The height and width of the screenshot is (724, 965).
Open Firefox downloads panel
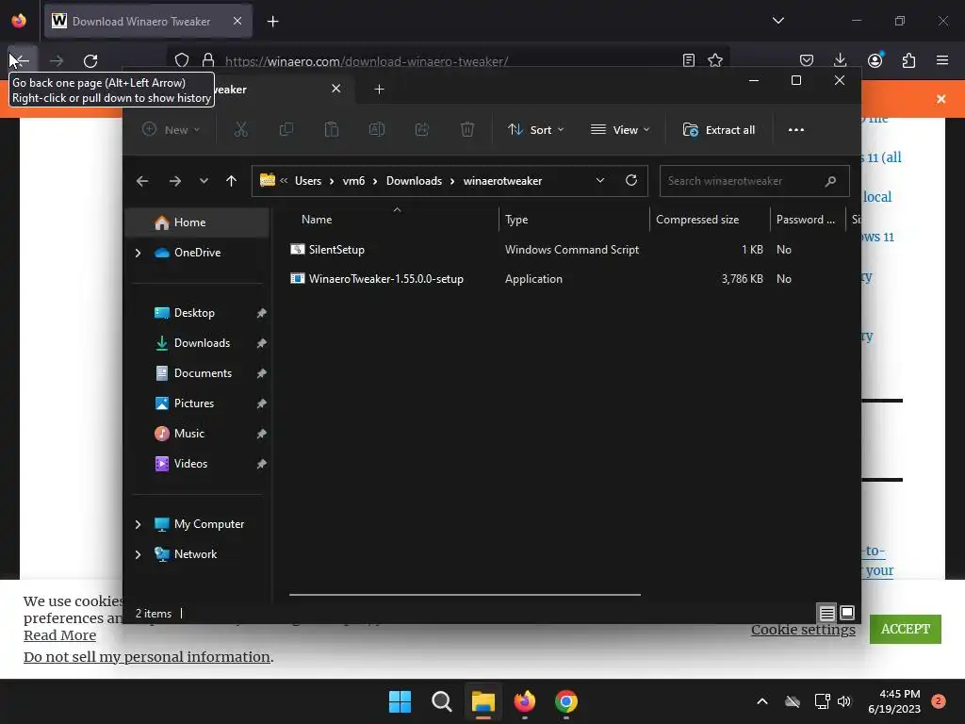coord(840,60)
